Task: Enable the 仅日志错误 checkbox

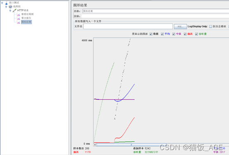Action: pos(210,26)
